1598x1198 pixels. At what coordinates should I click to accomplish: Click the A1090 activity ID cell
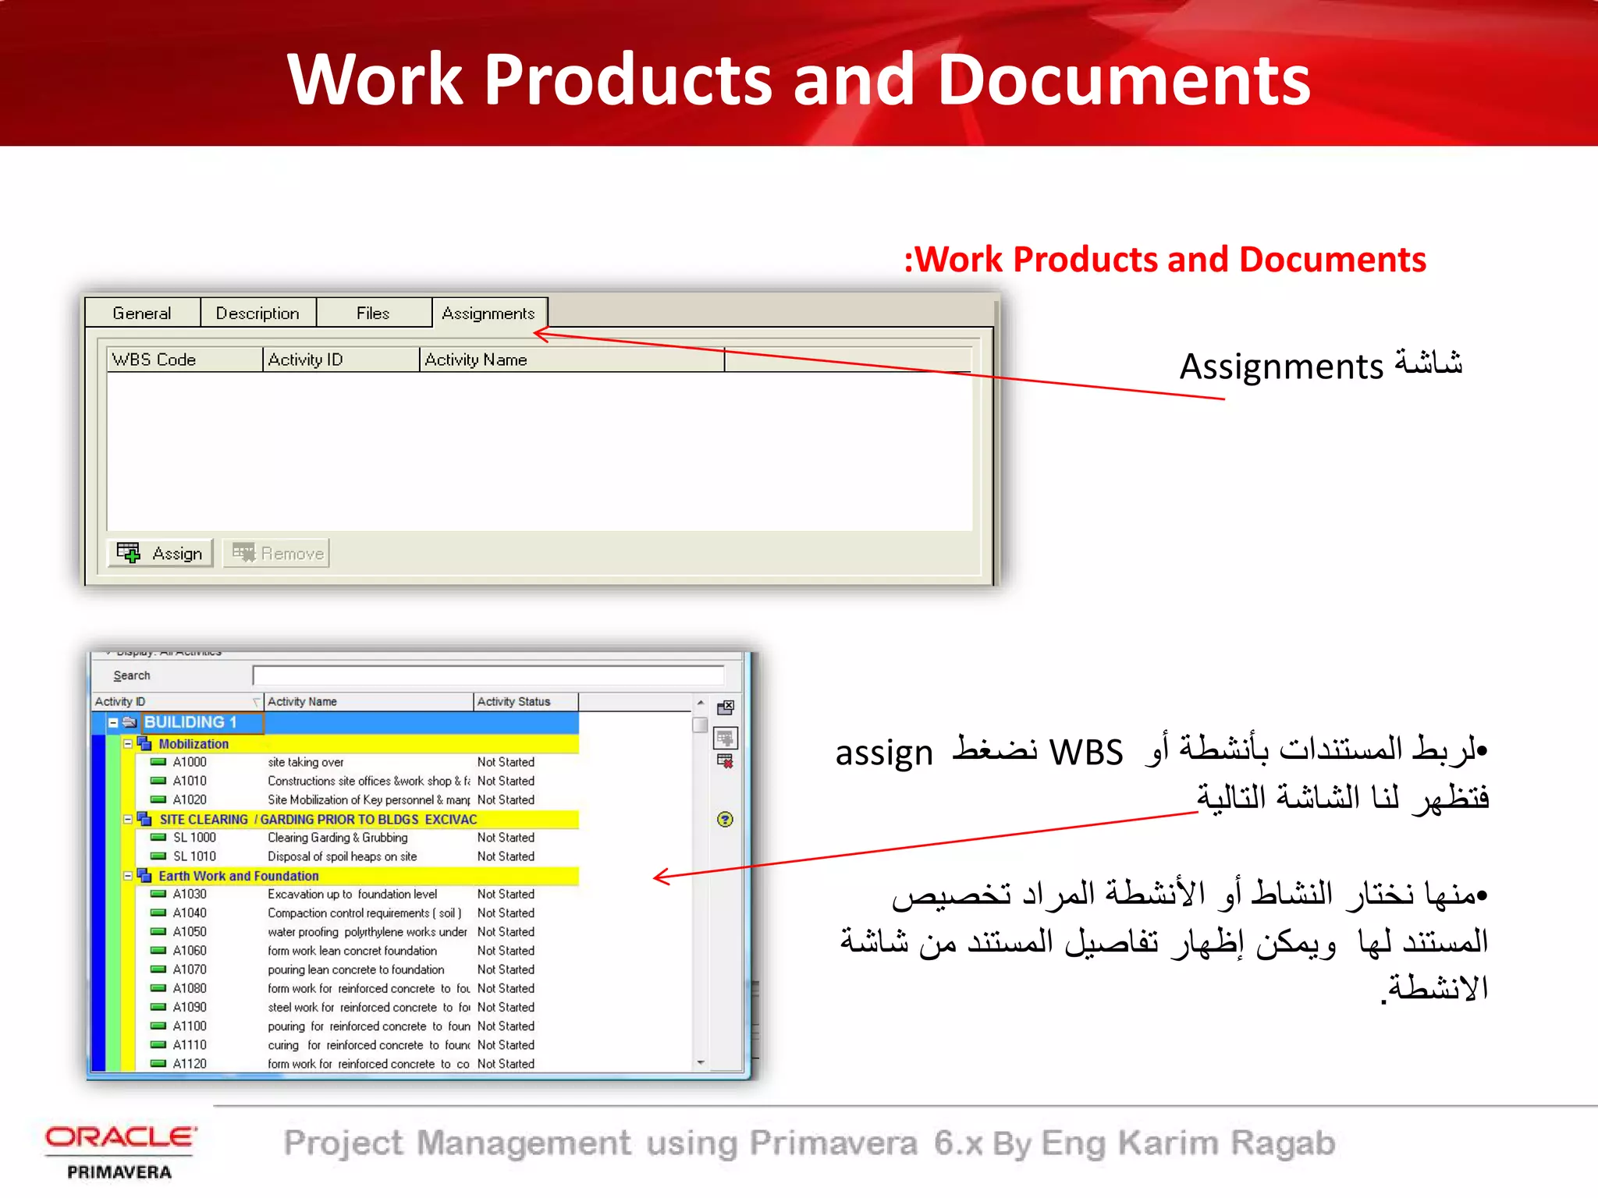point(190,1008)
